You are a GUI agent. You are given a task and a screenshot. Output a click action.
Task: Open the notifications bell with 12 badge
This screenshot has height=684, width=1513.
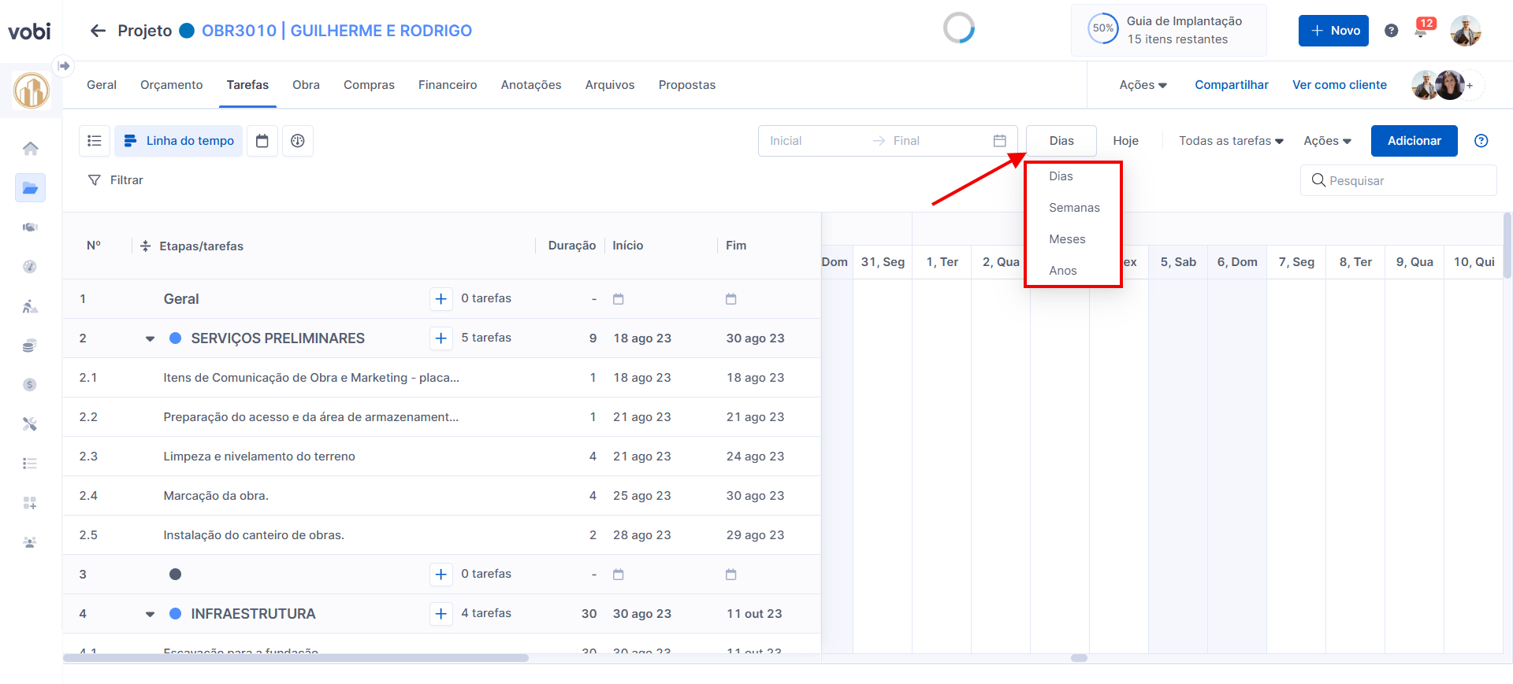click(1422, 30)
